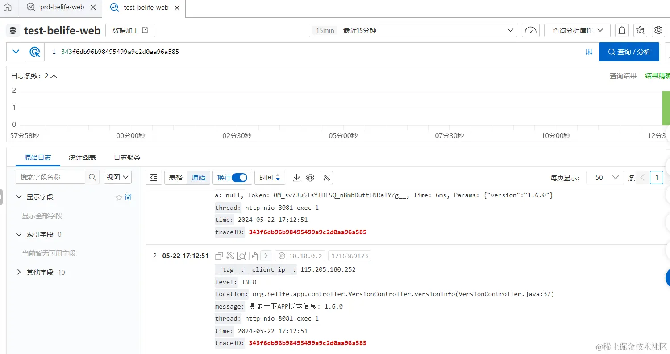
Task: Run the 查询 / 分析 search
Action: click(629, 52)
